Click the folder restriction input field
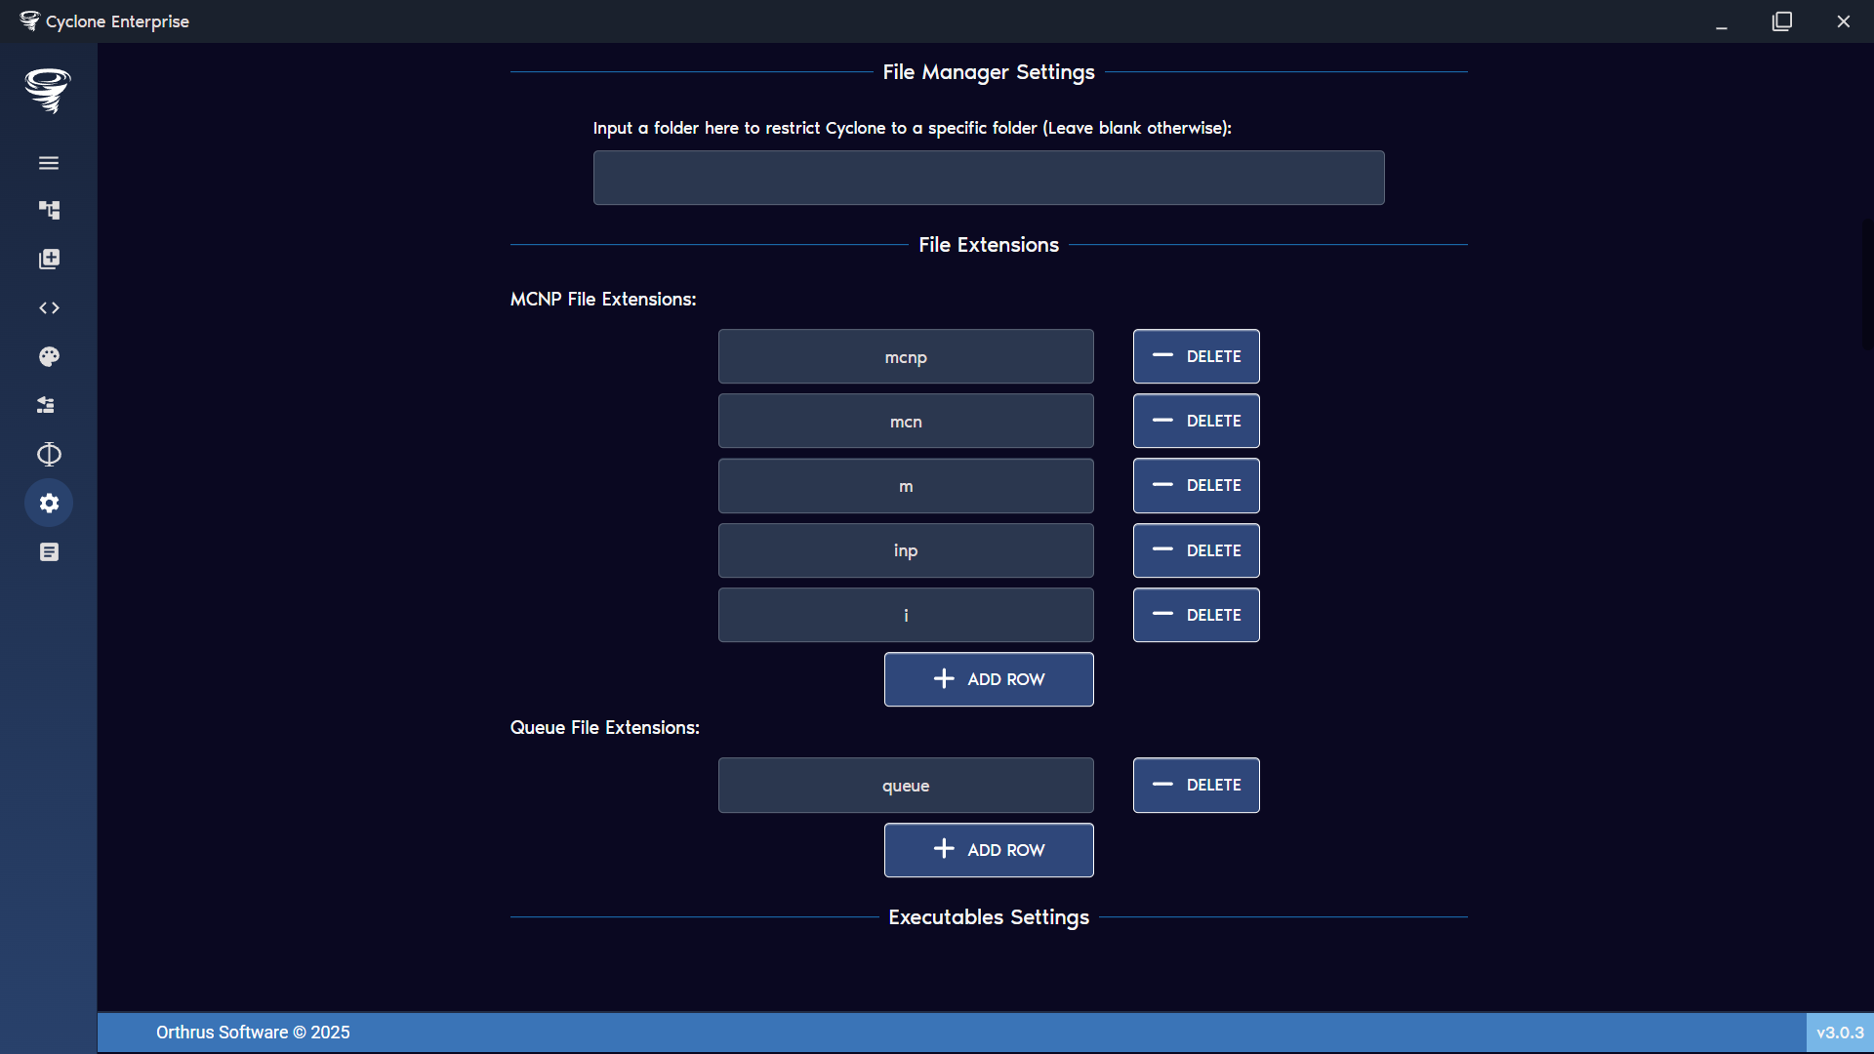Image resolution: width=1874 pixels, height=1054 pixels. 988,178
